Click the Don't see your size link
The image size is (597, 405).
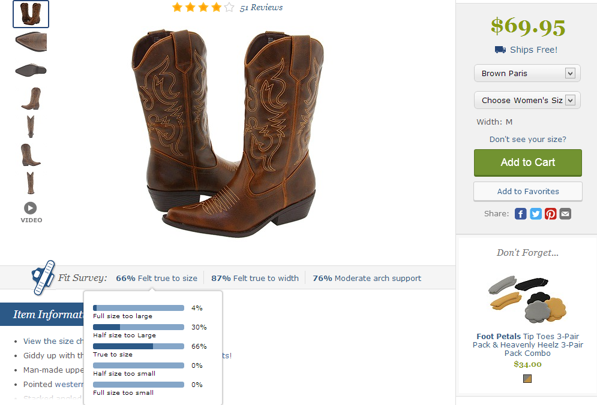pos(527,139)
